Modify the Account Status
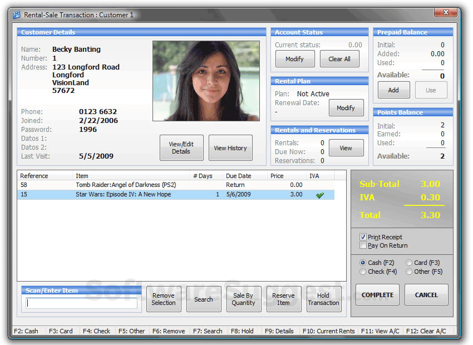 coord(294,59)
